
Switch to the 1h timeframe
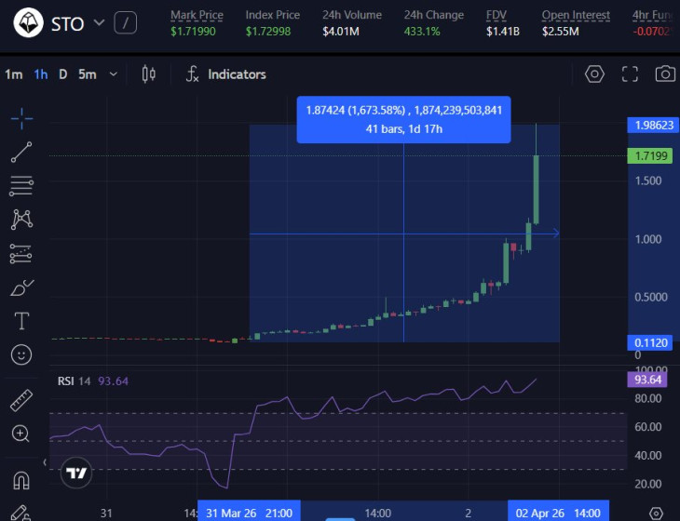click(41, 74)
